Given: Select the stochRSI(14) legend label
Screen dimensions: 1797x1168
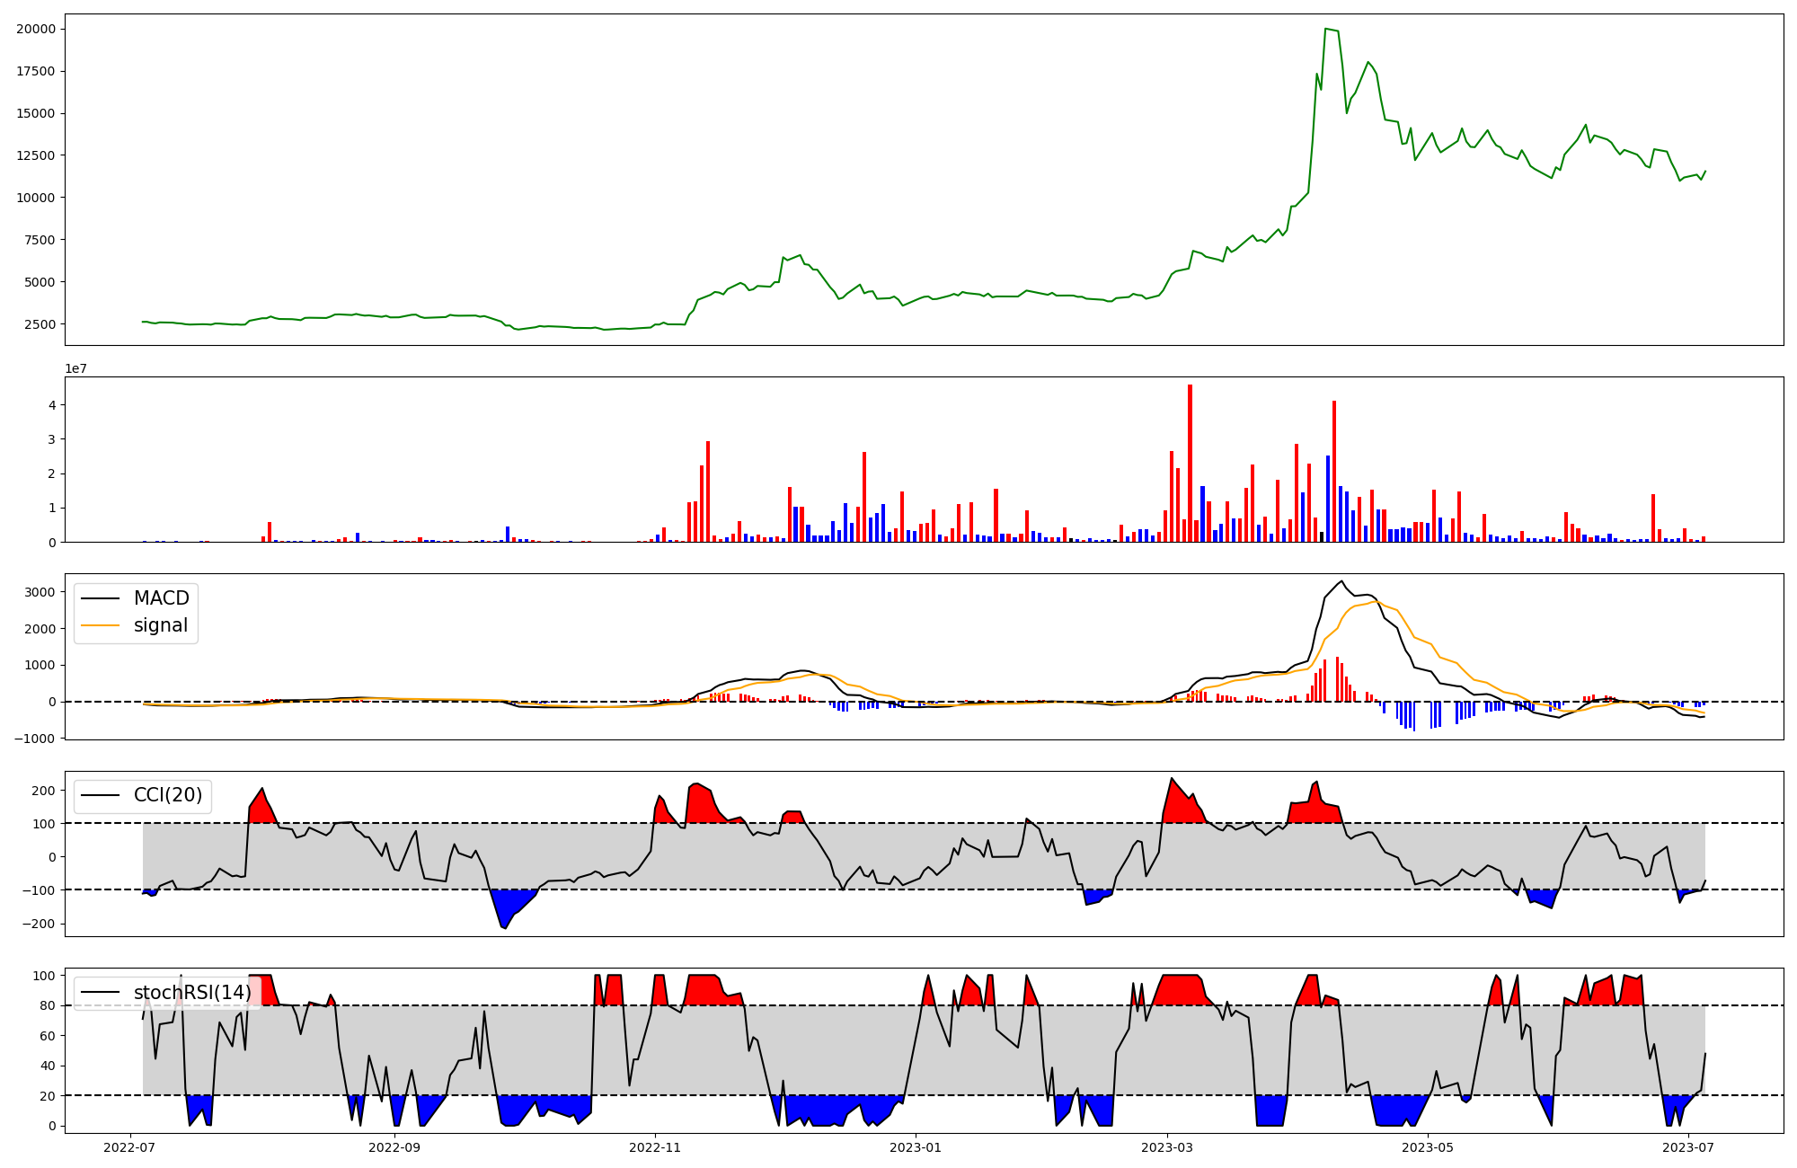Looking at the screenshot, I should pyautogui.click(x=192, y=993).
